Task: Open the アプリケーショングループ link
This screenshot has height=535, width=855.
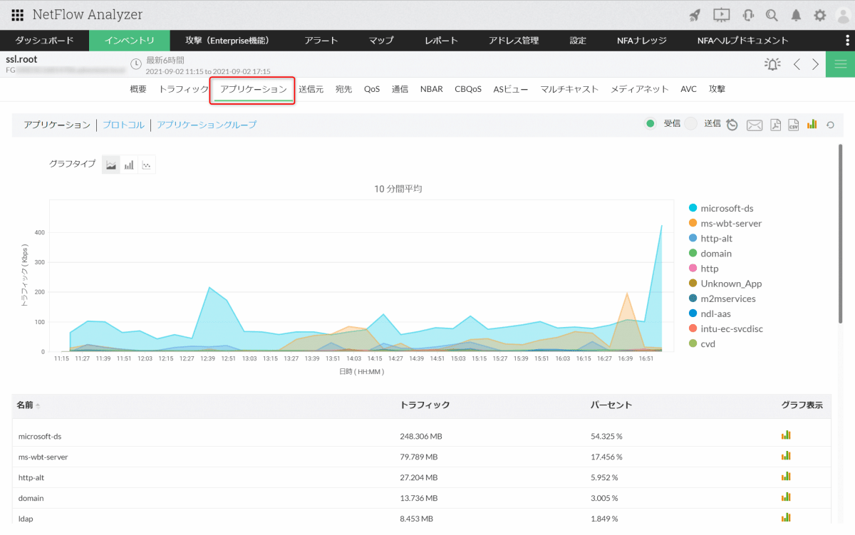Action: tap(207, 125)
